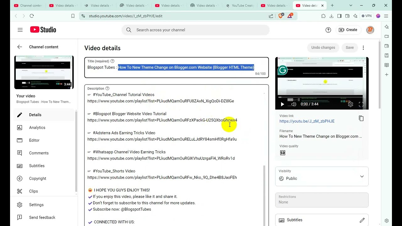Viewport: 402px width, 226px height.
Task: Open the browser main menu
Action: point(386,16)
